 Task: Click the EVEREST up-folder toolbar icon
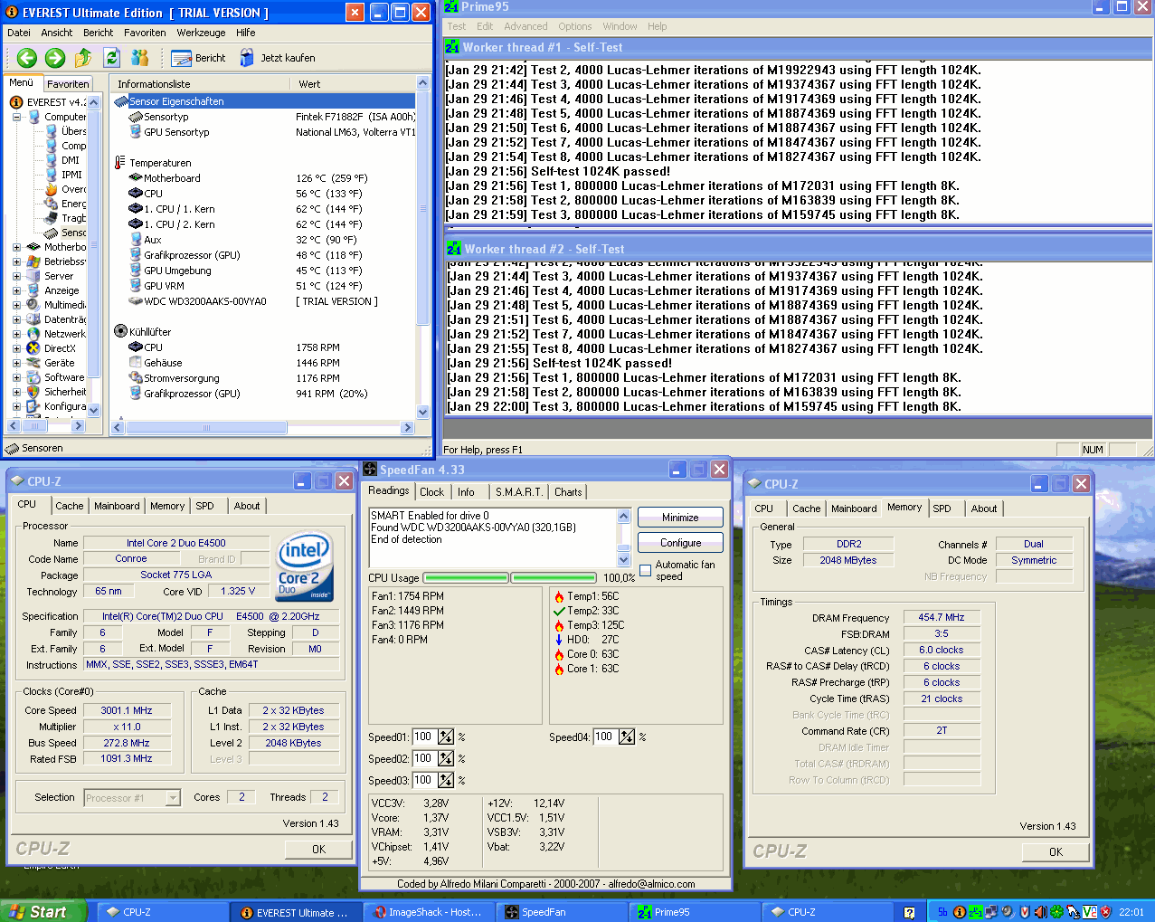[83, 58]
